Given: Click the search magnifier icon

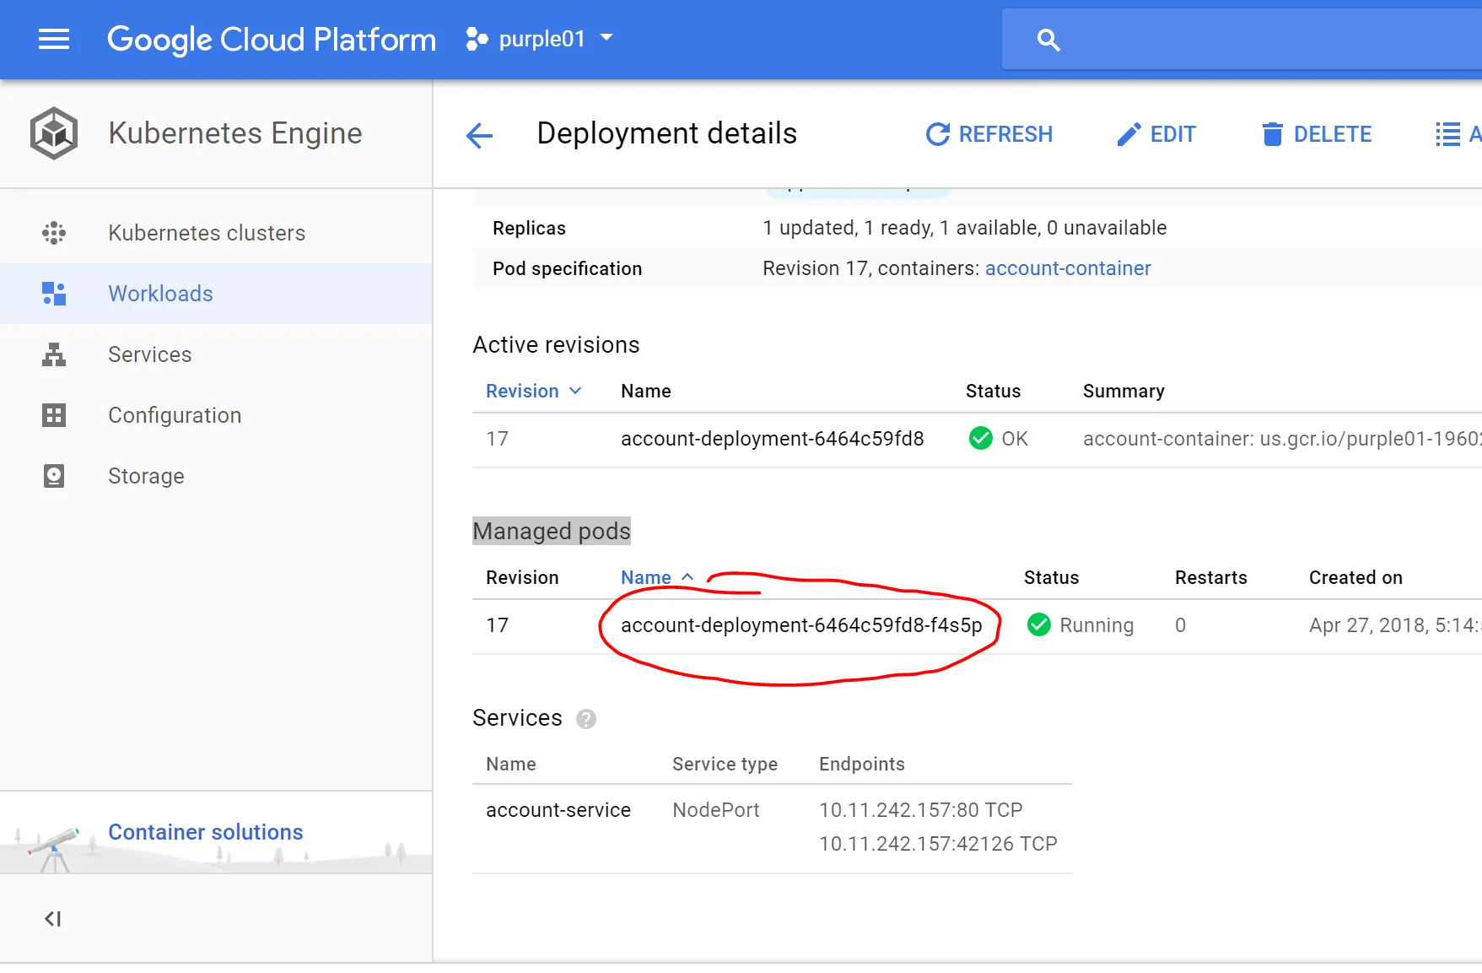Looking at the screenshot, I should 1048,40.
